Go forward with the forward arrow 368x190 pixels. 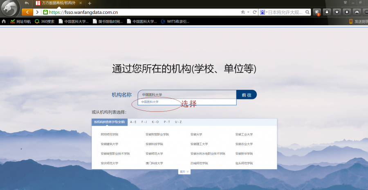[37, 12]
